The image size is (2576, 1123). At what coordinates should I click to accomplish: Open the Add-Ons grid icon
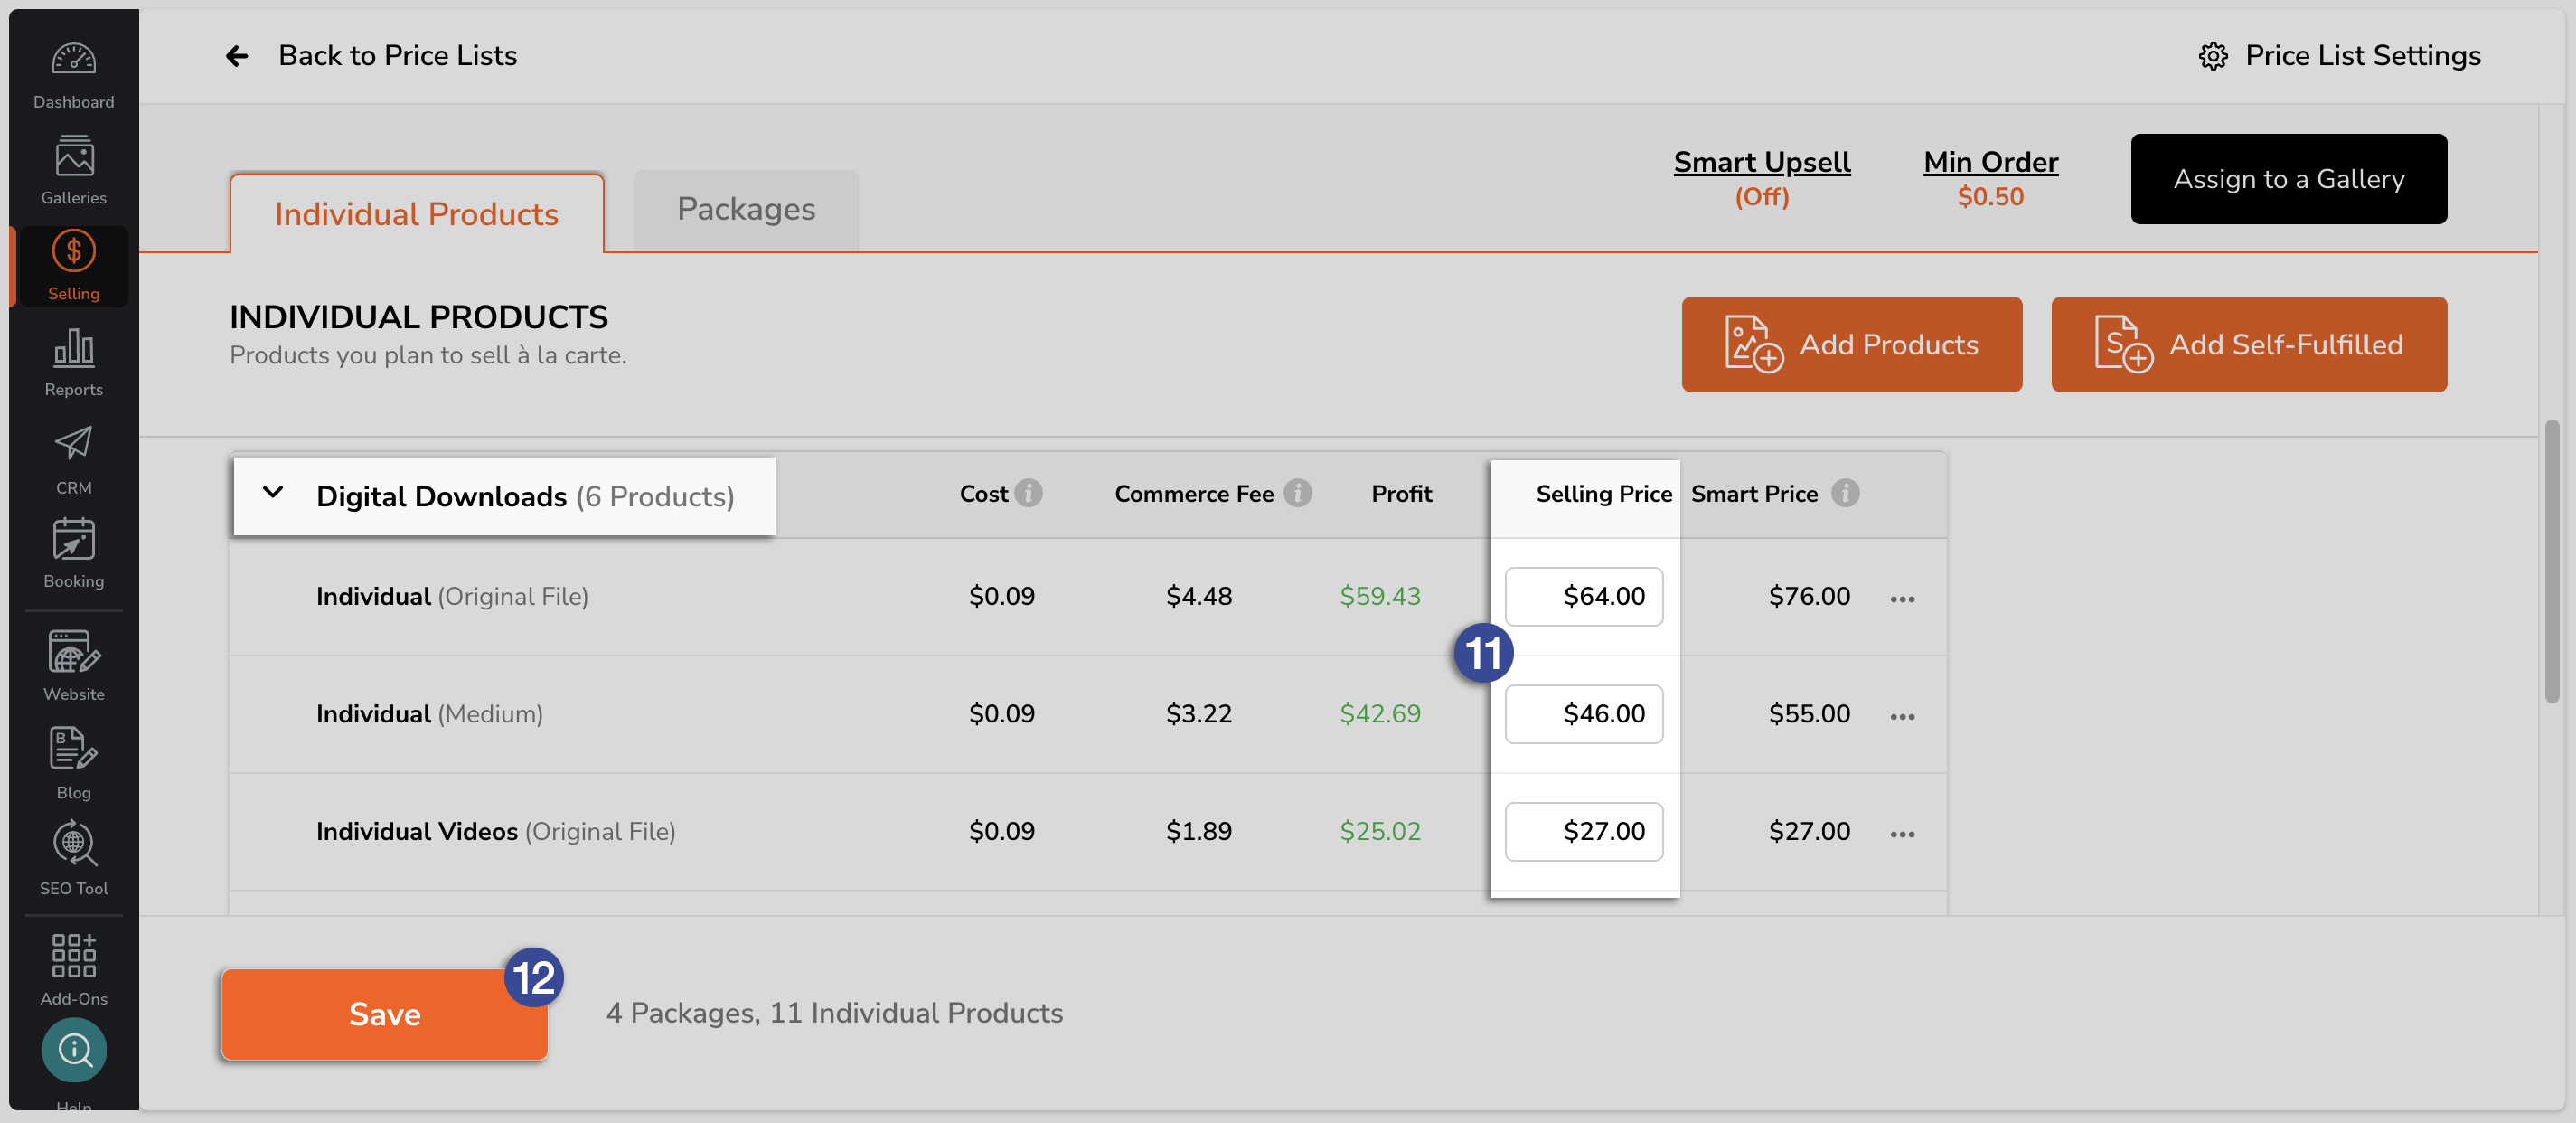[x=73, y=955]
